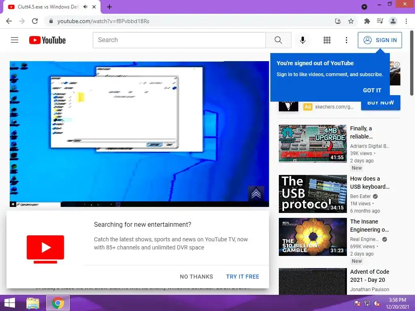Click the network tray icon
415x311 pixels.
tap(367, 303)
